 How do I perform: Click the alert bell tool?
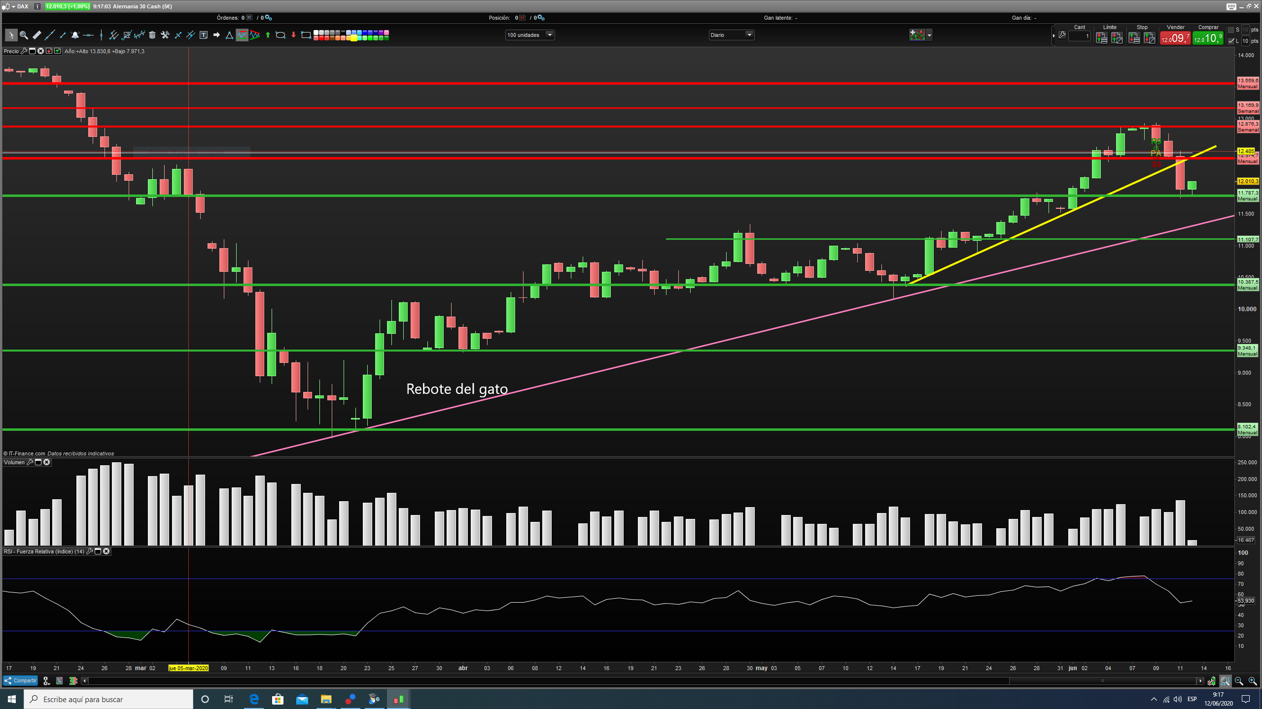tap(75, 35)
